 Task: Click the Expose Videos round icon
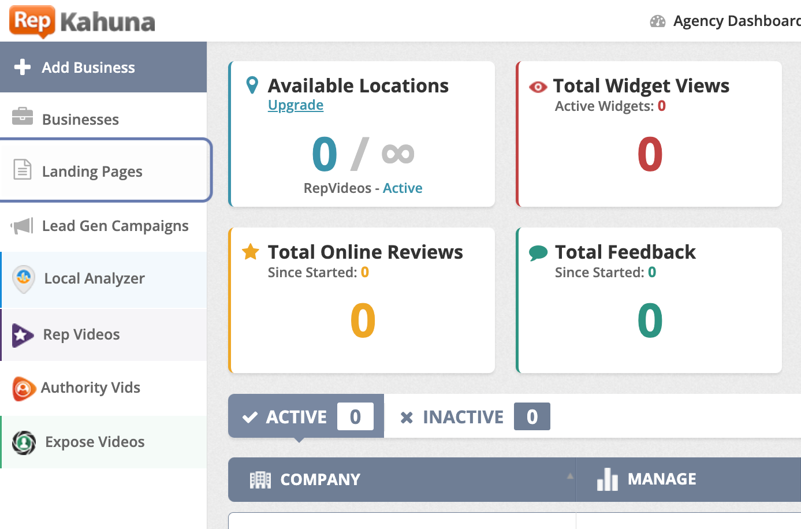24,443
